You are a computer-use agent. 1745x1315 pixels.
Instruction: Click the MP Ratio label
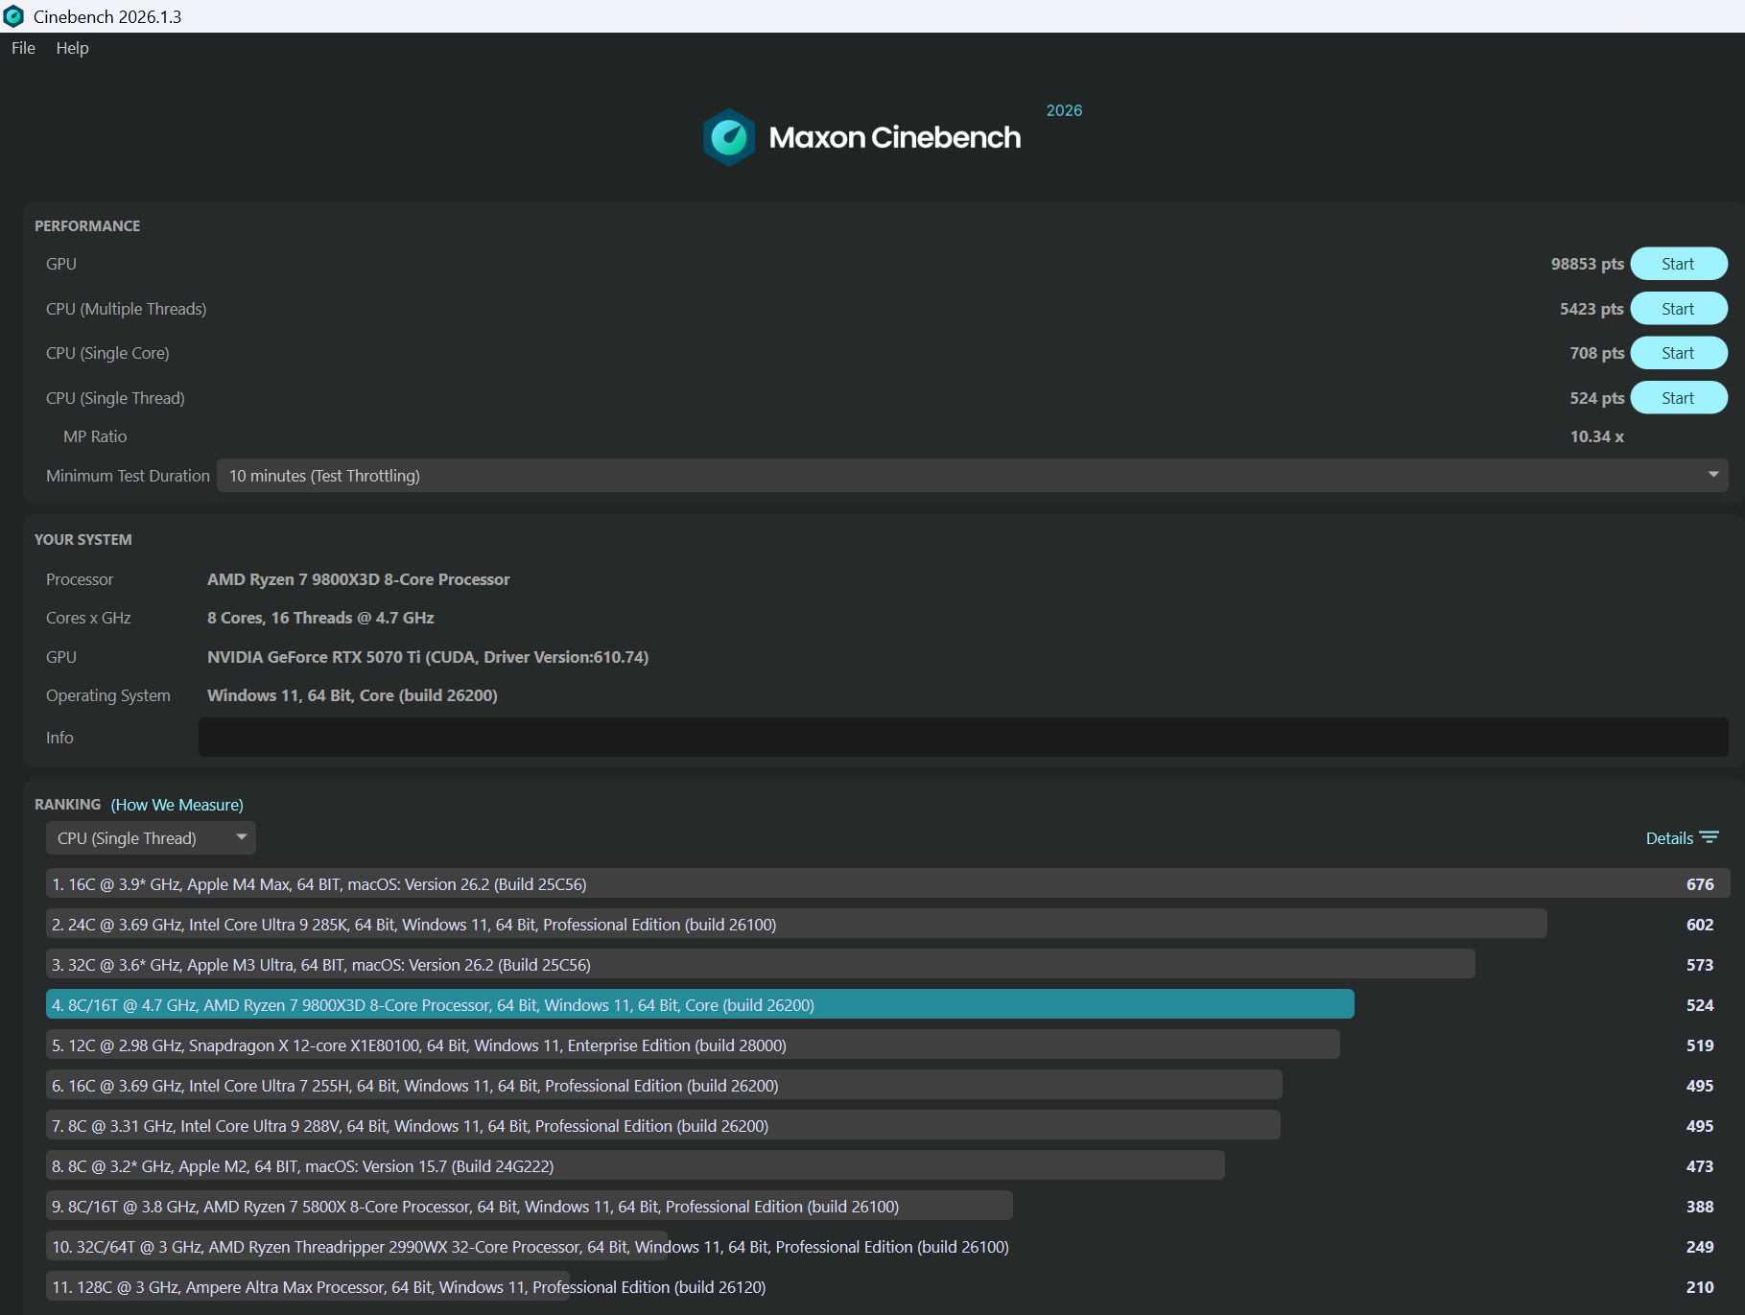pos(95,436)
